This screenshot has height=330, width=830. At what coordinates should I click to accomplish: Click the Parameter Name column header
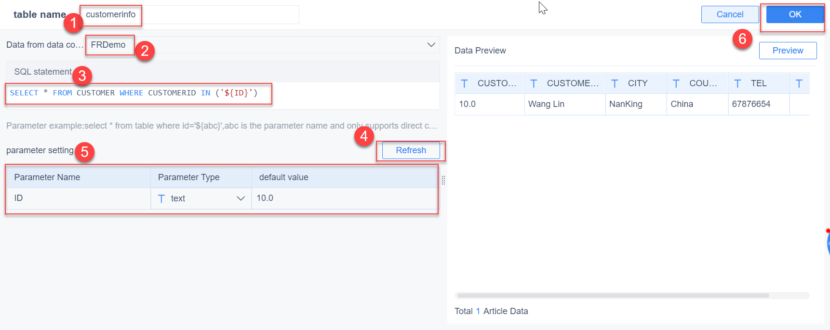click(x=78, y=177)
